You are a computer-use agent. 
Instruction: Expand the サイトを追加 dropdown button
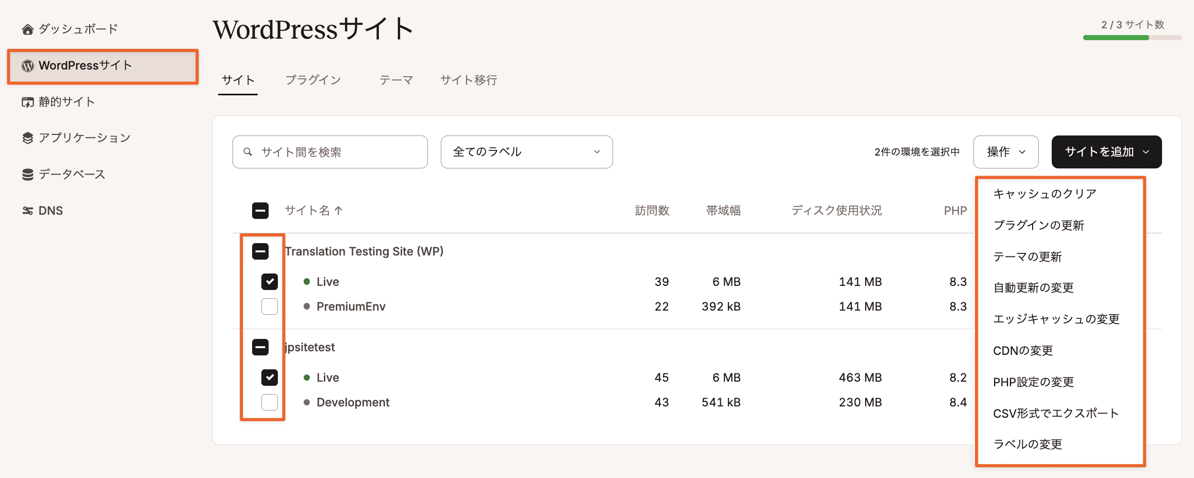click(1106, 152)
